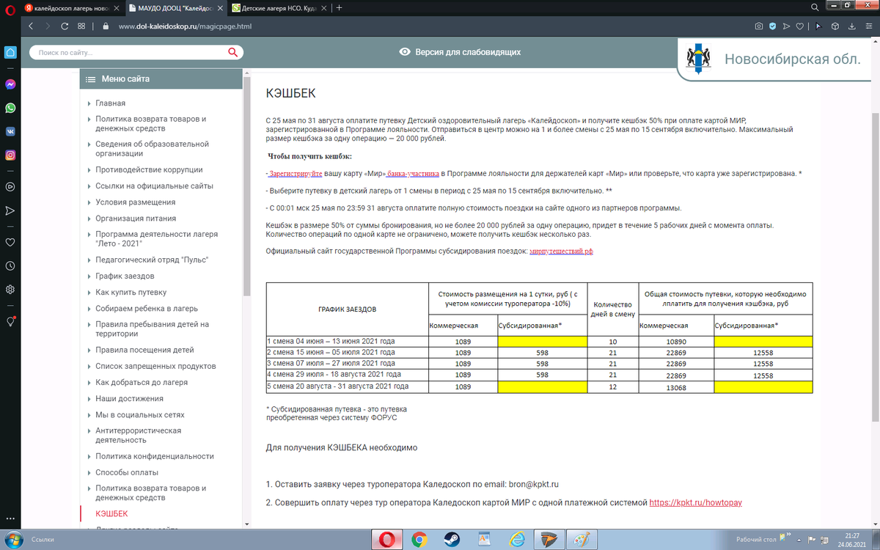Screen dimensions: 880x550
Task: Switch to 'Детские лагеря НСО' tab
Action: click(x=278, y=7)
